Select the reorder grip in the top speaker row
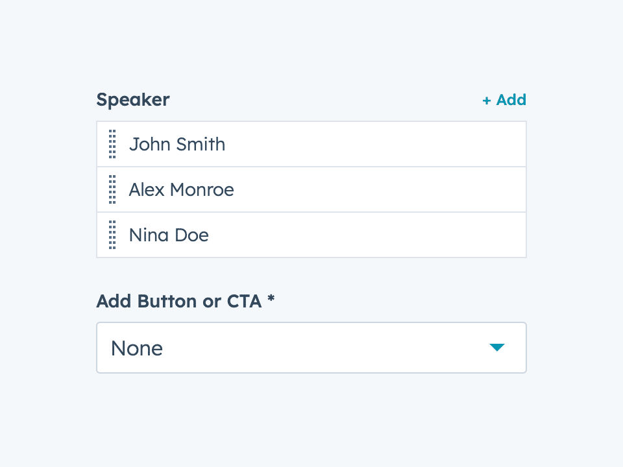Viewport: 623px width, 467px height. coord(112,144)
